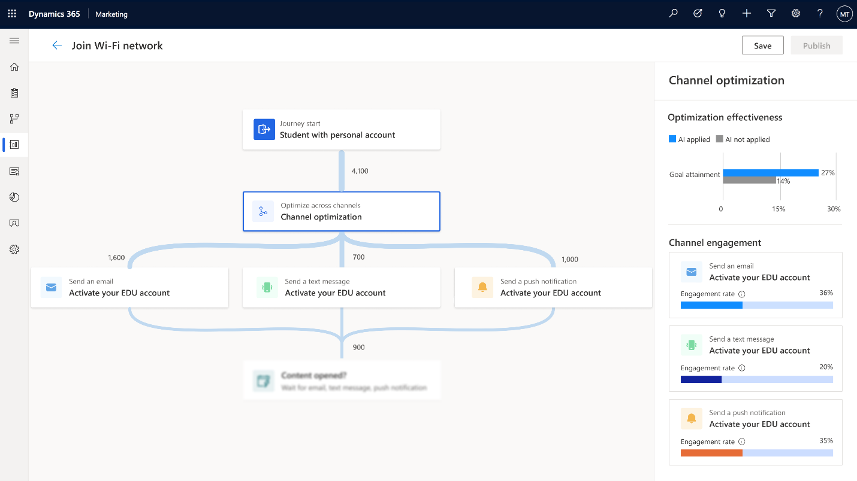
Task: Collapse the navigation with the hamburger icon
Action: click(x=14, y=41)
